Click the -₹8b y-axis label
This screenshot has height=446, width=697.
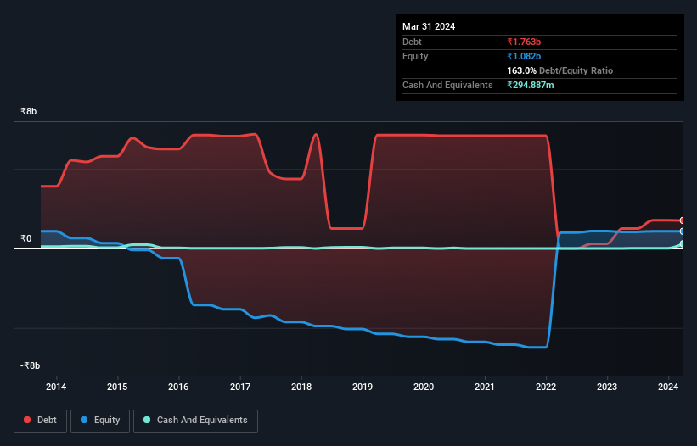31,365
